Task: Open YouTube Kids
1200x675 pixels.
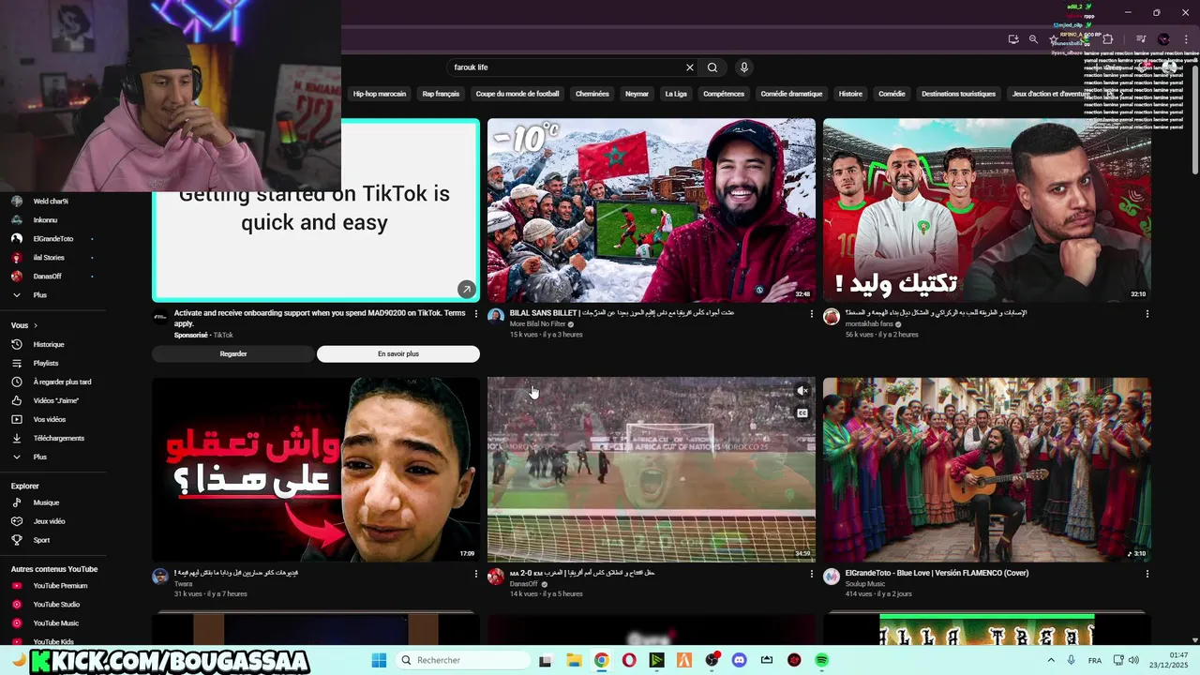Action: tap(53, 642)
